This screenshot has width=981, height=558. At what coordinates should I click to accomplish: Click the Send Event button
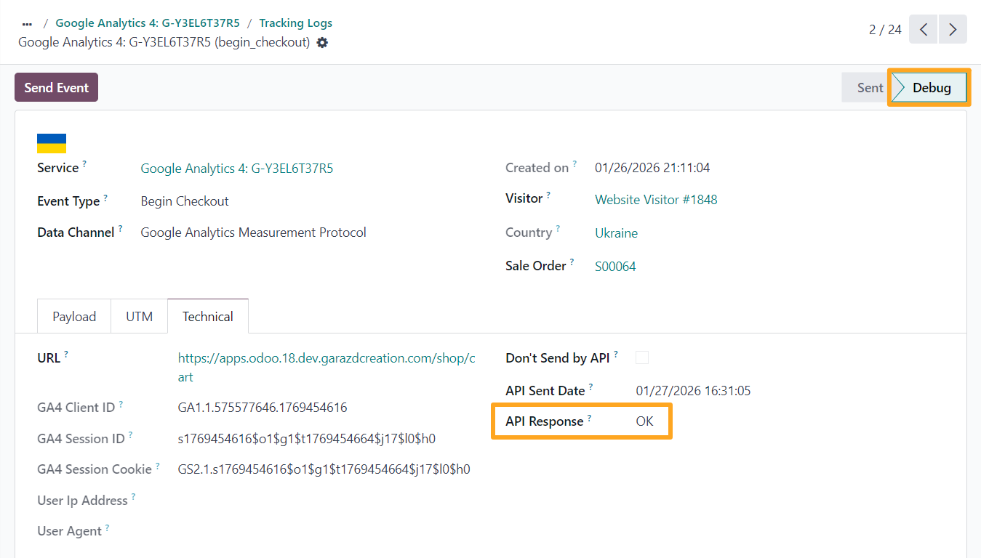point(56,87)
